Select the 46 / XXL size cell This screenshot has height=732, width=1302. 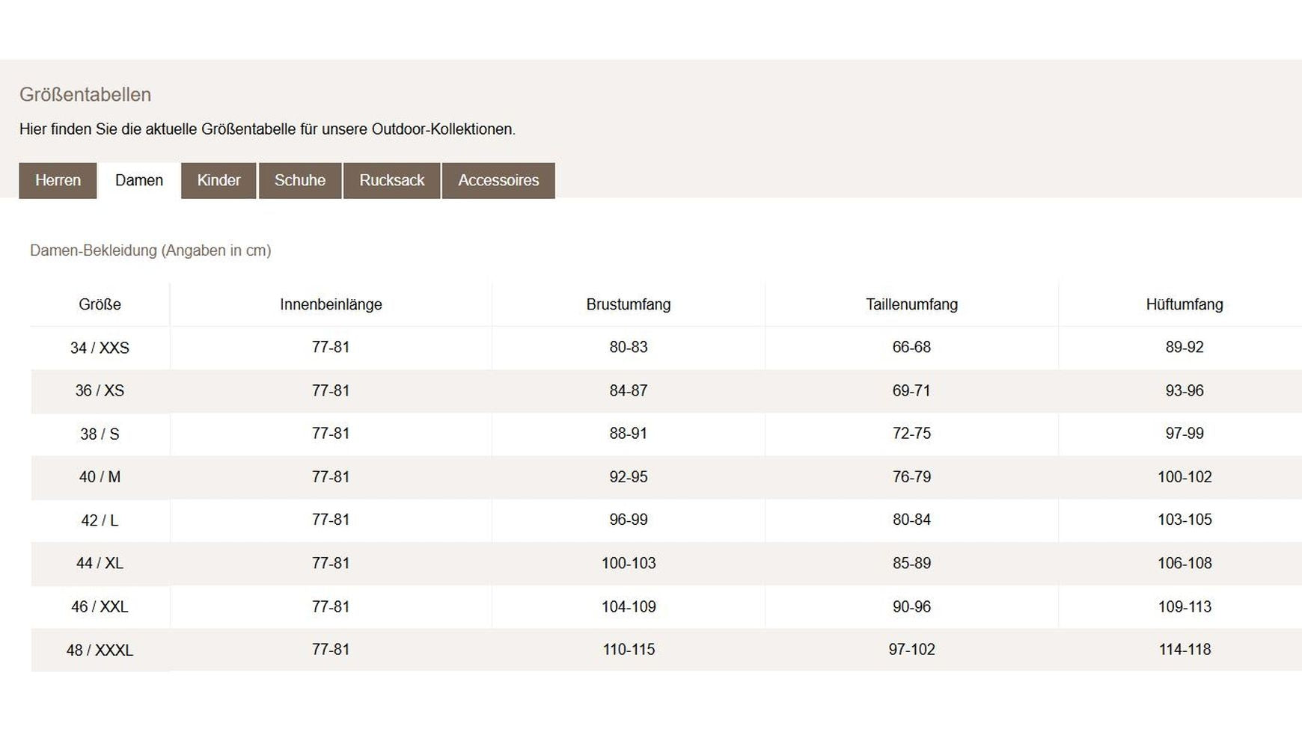click(x=100, y=606)
